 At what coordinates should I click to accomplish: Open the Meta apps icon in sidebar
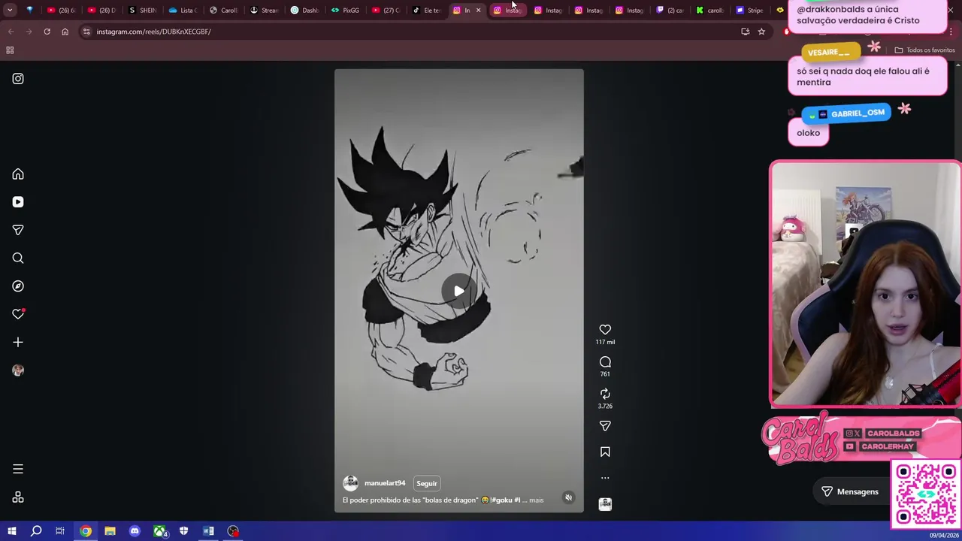(x=18, y=497)
